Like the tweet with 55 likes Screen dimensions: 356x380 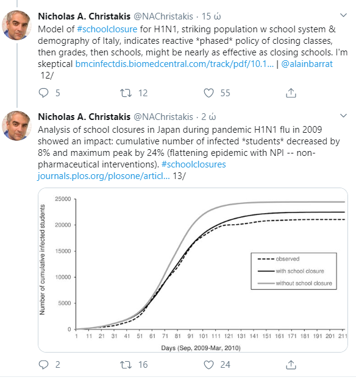point(208,93)
